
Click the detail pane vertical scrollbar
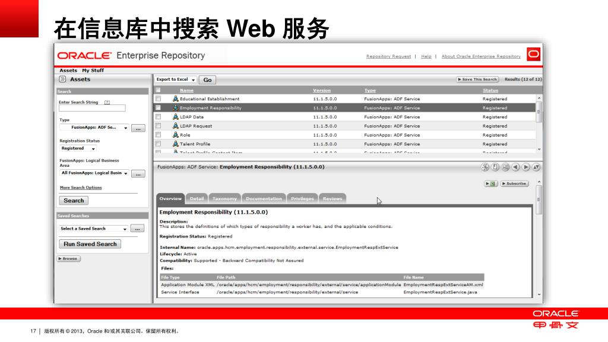(x=539, y=199)
